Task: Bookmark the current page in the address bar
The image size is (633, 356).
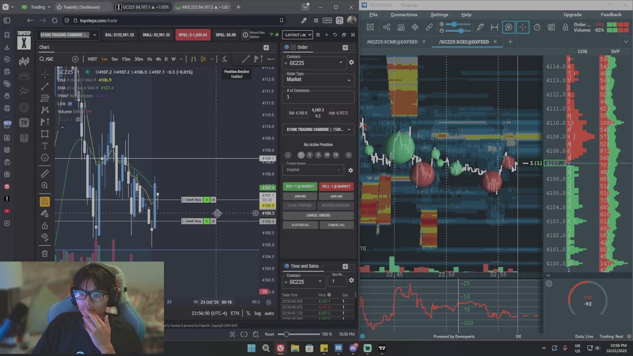Action: click(281, 20)
